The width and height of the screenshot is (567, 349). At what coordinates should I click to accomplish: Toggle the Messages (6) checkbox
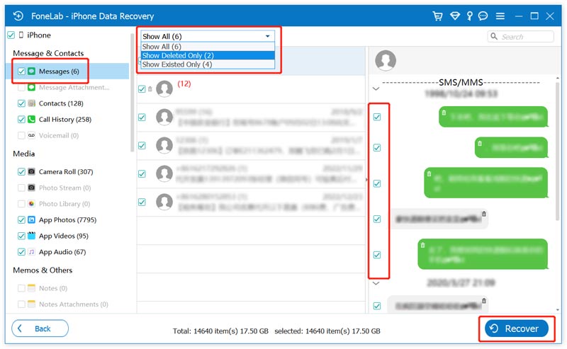tap(21, 71)
